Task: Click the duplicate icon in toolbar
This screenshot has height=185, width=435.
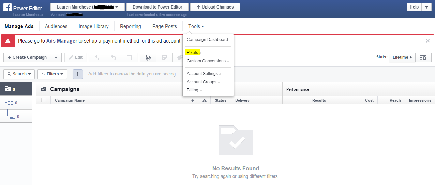Action: [x=97, y=57]
